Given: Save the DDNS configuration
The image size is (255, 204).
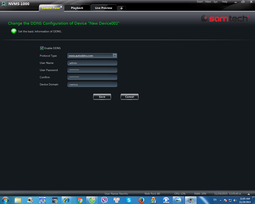Looking at the screenshot, I should 102,97.
